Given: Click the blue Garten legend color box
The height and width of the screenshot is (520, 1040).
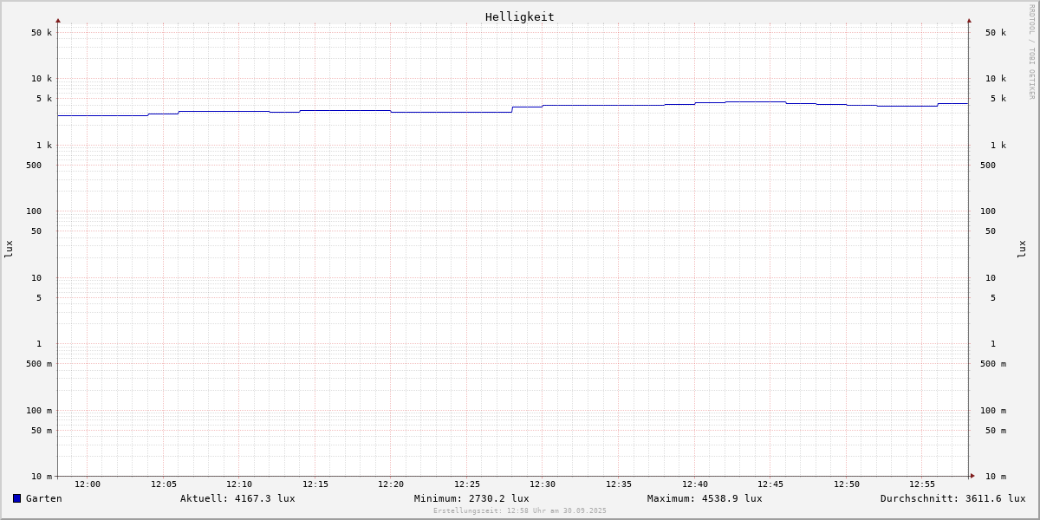Looking at the screenshot, I should (16, 498).
